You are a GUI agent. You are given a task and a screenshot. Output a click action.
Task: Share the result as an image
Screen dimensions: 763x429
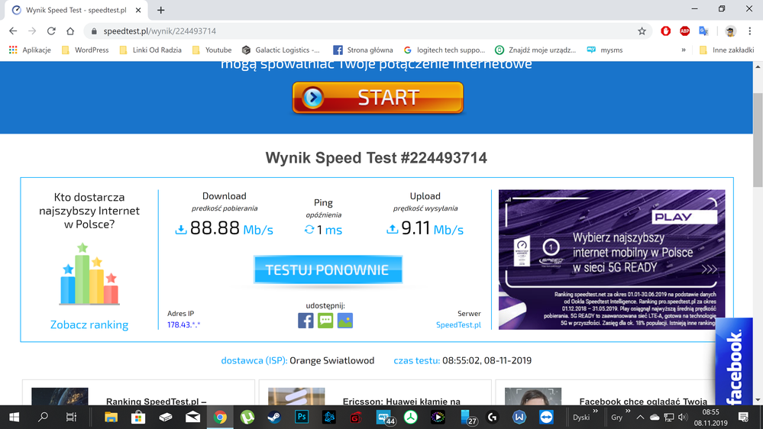point(345,321)
